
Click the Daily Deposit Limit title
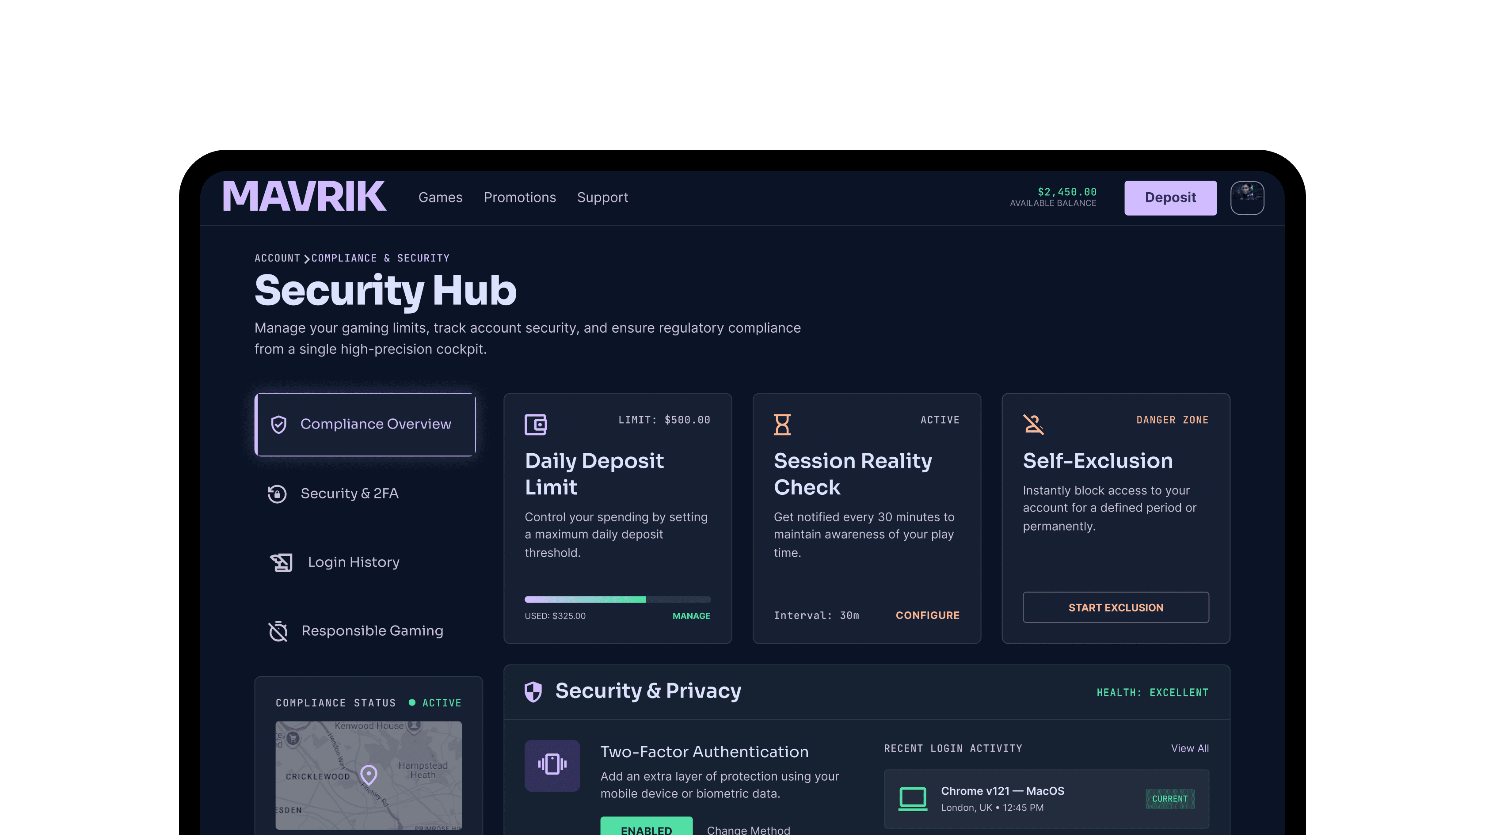tap(594, 474)
